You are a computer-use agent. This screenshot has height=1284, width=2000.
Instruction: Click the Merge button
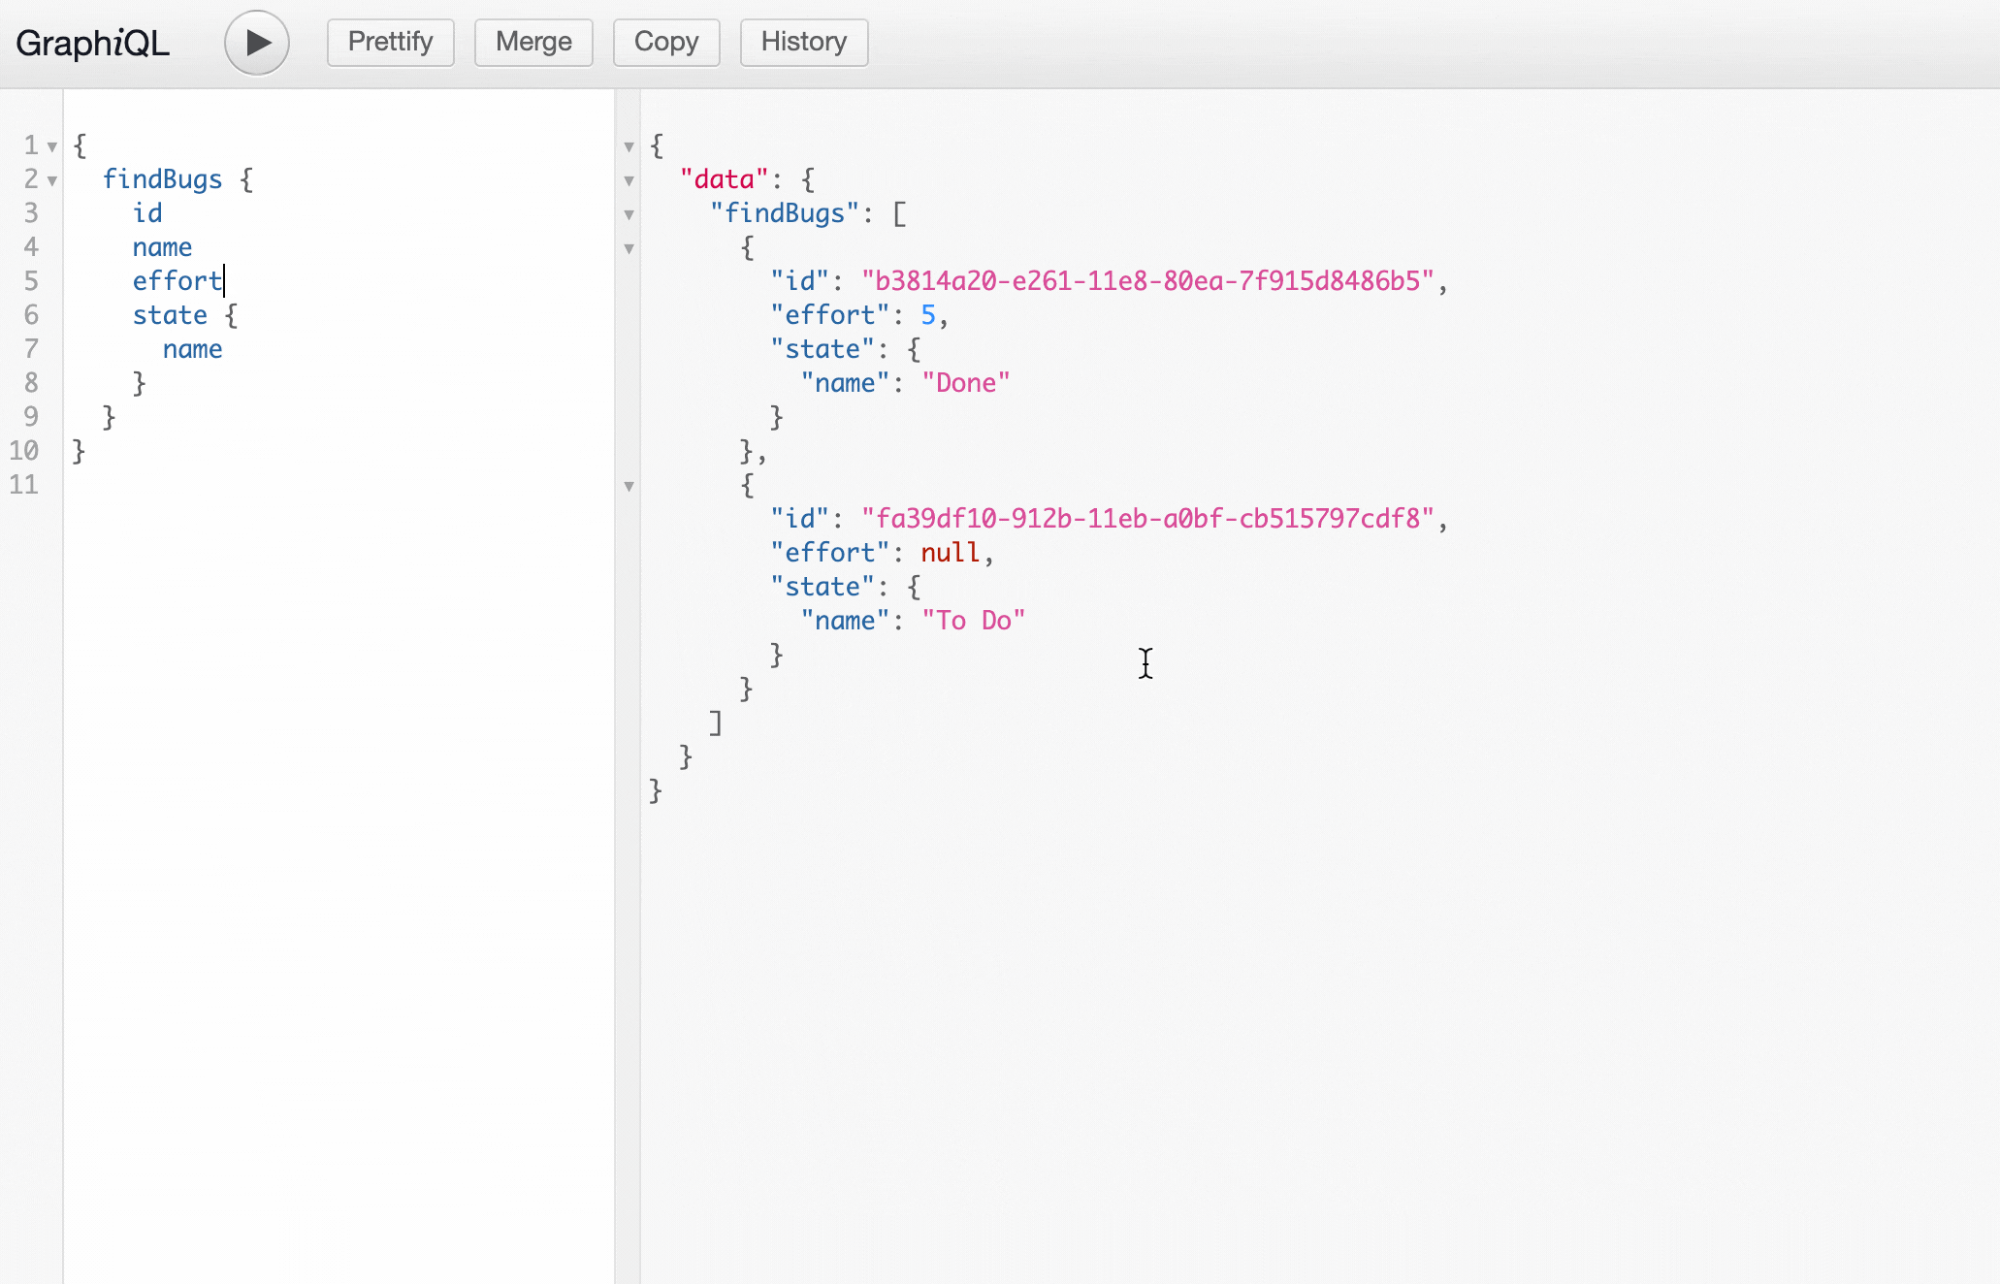(x=532, y=42)
